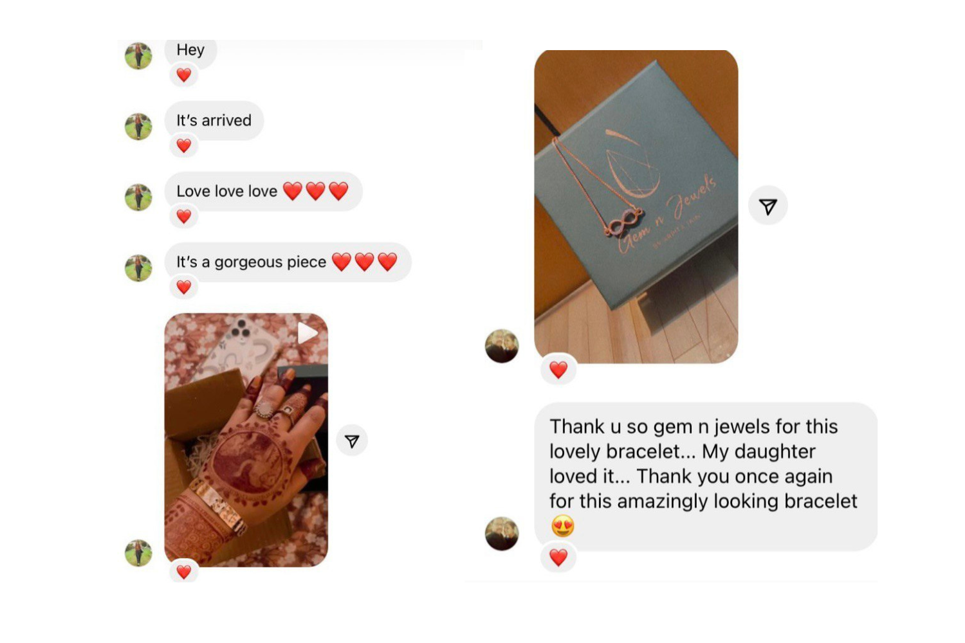Screen dimensions: 965x643
Task: Play the henna hand video using the play icon
Action: pyautogui.click(x=307, y=333)
